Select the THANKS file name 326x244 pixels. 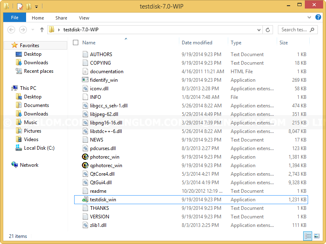tap(99, 208)
